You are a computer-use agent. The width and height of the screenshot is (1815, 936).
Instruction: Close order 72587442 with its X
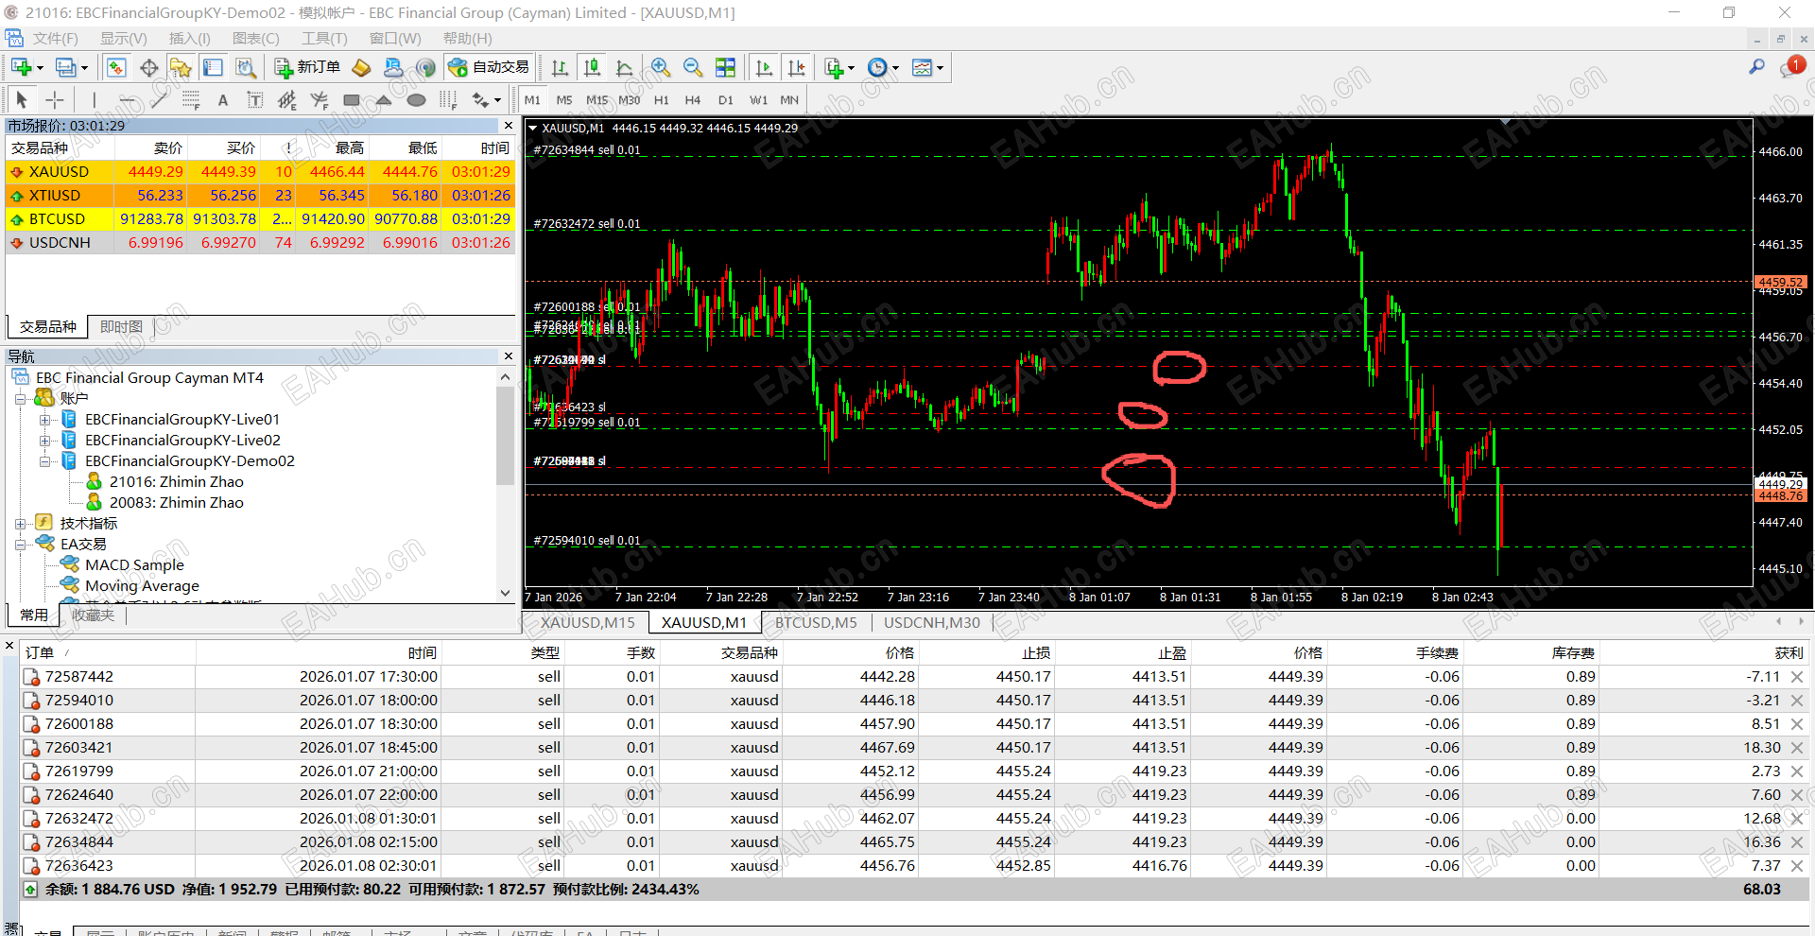click(1797, 677)
